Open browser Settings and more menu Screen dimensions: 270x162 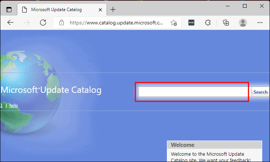point(260,23)
